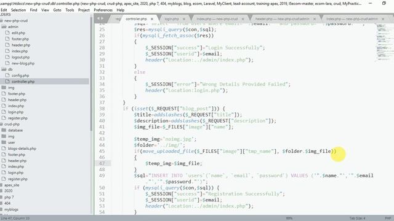This screenshot has width=394, height=221.
Task: Open new-blog.php in the sidebar
Action: tap(23, 63)
